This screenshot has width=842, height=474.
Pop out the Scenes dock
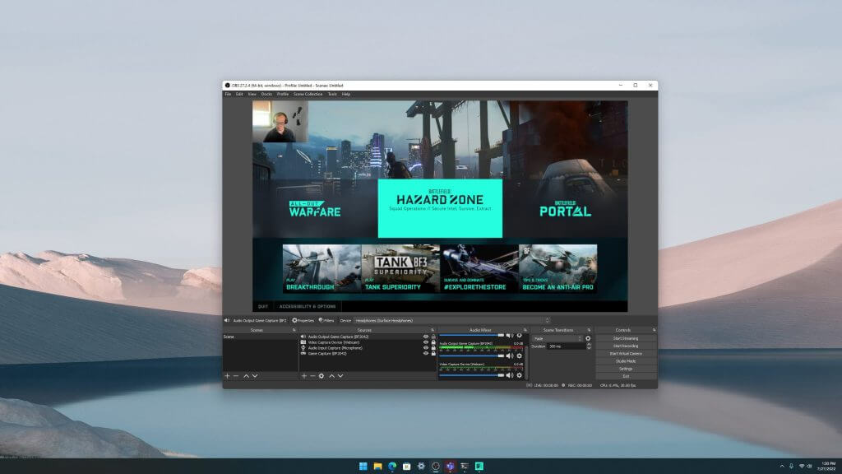coord(294,330)
